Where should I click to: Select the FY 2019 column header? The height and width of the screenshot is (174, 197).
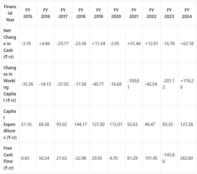pyautogui.click(x=98, y=13)
